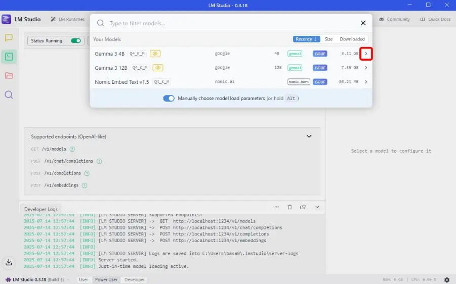Open My Models folder in the sidebar
The image size is (456, 284).
(x=9, y=75)
